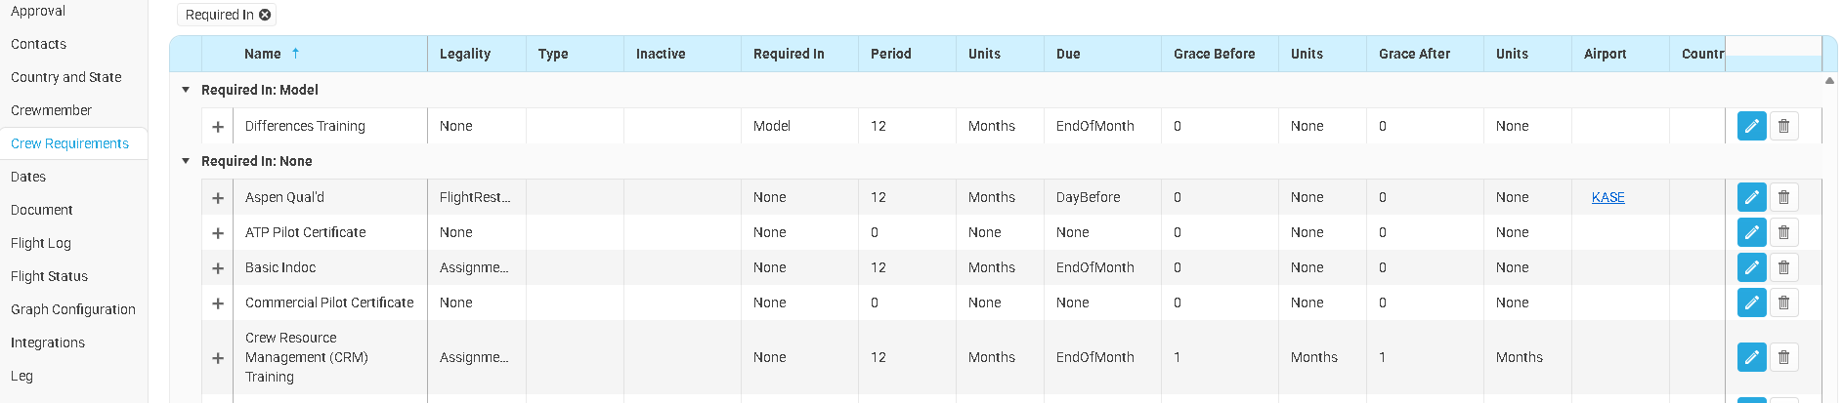Expand the Differences Training row details
The width and height of the screenshot is (1843, 403).
218,127
